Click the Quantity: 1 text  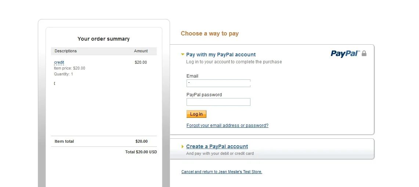pyautogui.click(x=64, y=74)
